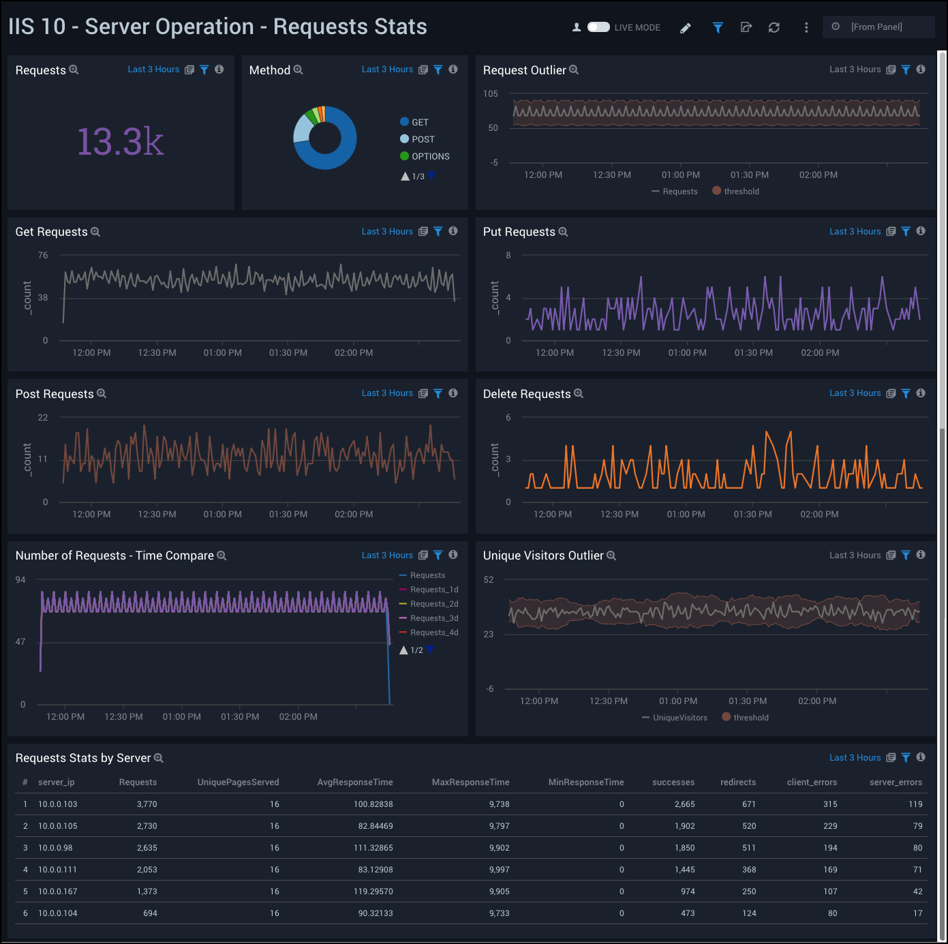
Task: Magnify the Delete Requests panel
Action: (x=579, y=393)
